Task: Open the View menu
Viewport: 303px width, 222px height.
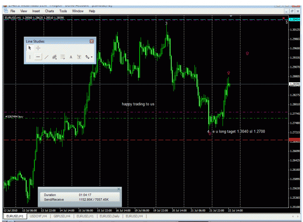Action: point(24,11)
